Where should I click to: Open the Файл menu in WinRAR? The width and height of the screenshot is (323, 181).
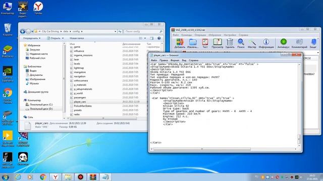pos(176,35)
